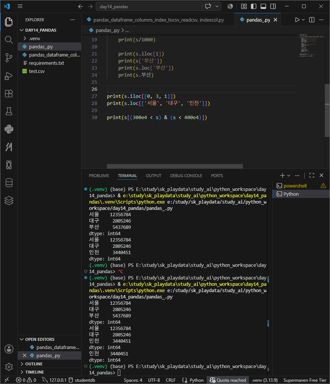Viewport: 330px width, 384px height.
Task: Change line endings via CRLF status item
Action: 171,380
